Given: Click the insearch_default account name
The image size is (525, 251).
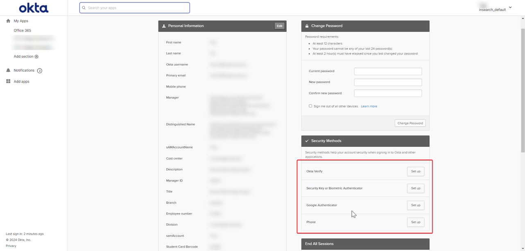Looking at the screenshot, I should pos(492,9).
